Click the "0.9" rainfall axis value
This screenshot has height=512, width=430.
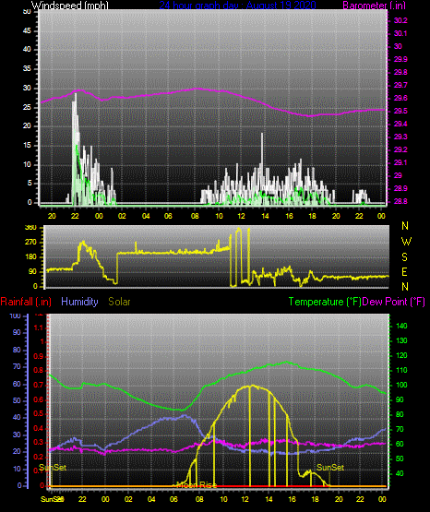[39, 356]
